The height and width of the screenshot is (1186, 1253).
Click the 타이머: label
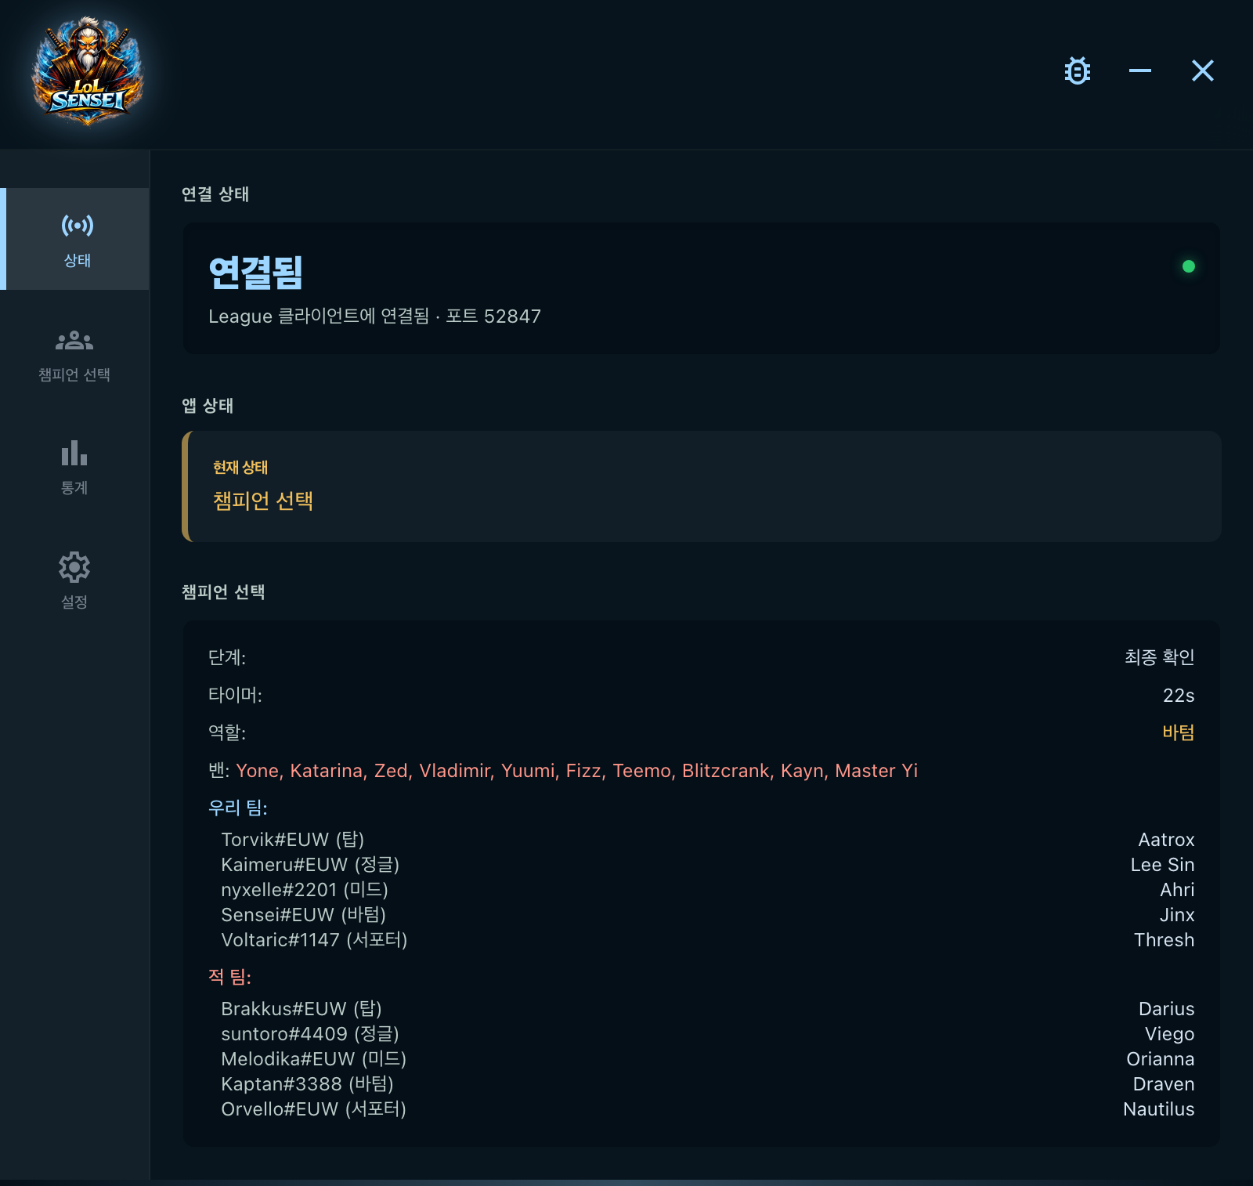coord(235,695)
